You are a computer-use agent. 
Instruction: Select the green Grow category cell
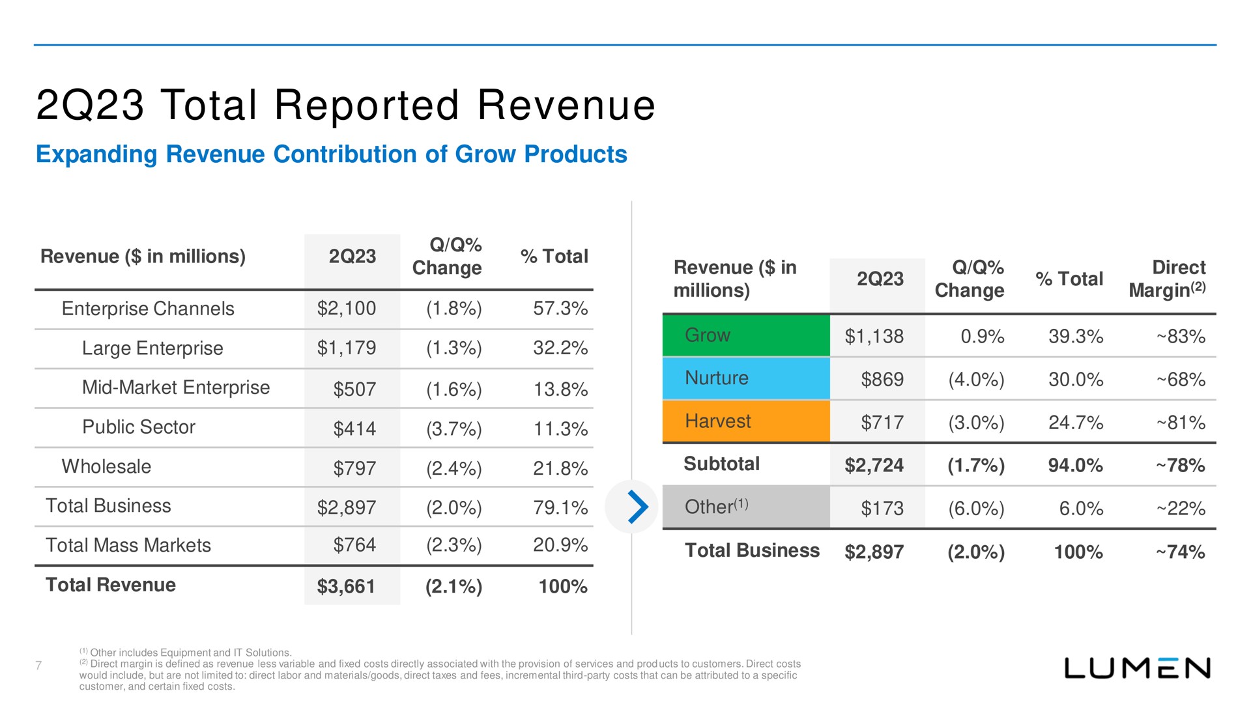746,335
